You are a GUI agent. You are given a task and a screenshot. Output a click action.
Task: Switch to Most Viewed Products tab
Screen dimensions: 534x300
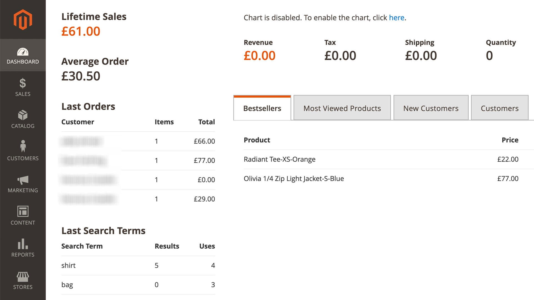342,108
